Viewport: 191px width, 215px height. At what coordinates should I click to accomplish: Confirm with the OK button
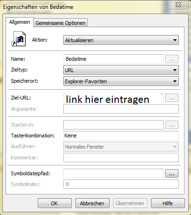coord(55,203)
